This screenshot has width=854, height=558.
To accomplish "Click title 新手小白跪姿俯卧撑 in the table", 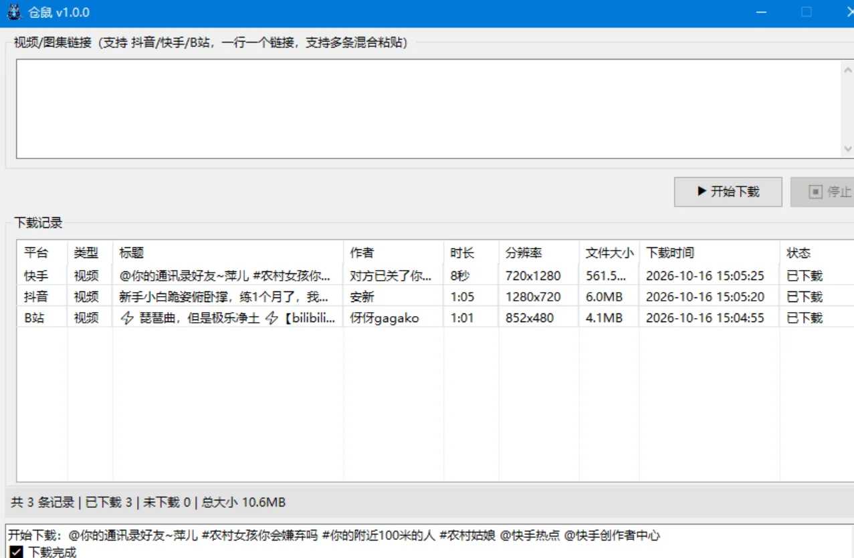I will pos(224,297).
